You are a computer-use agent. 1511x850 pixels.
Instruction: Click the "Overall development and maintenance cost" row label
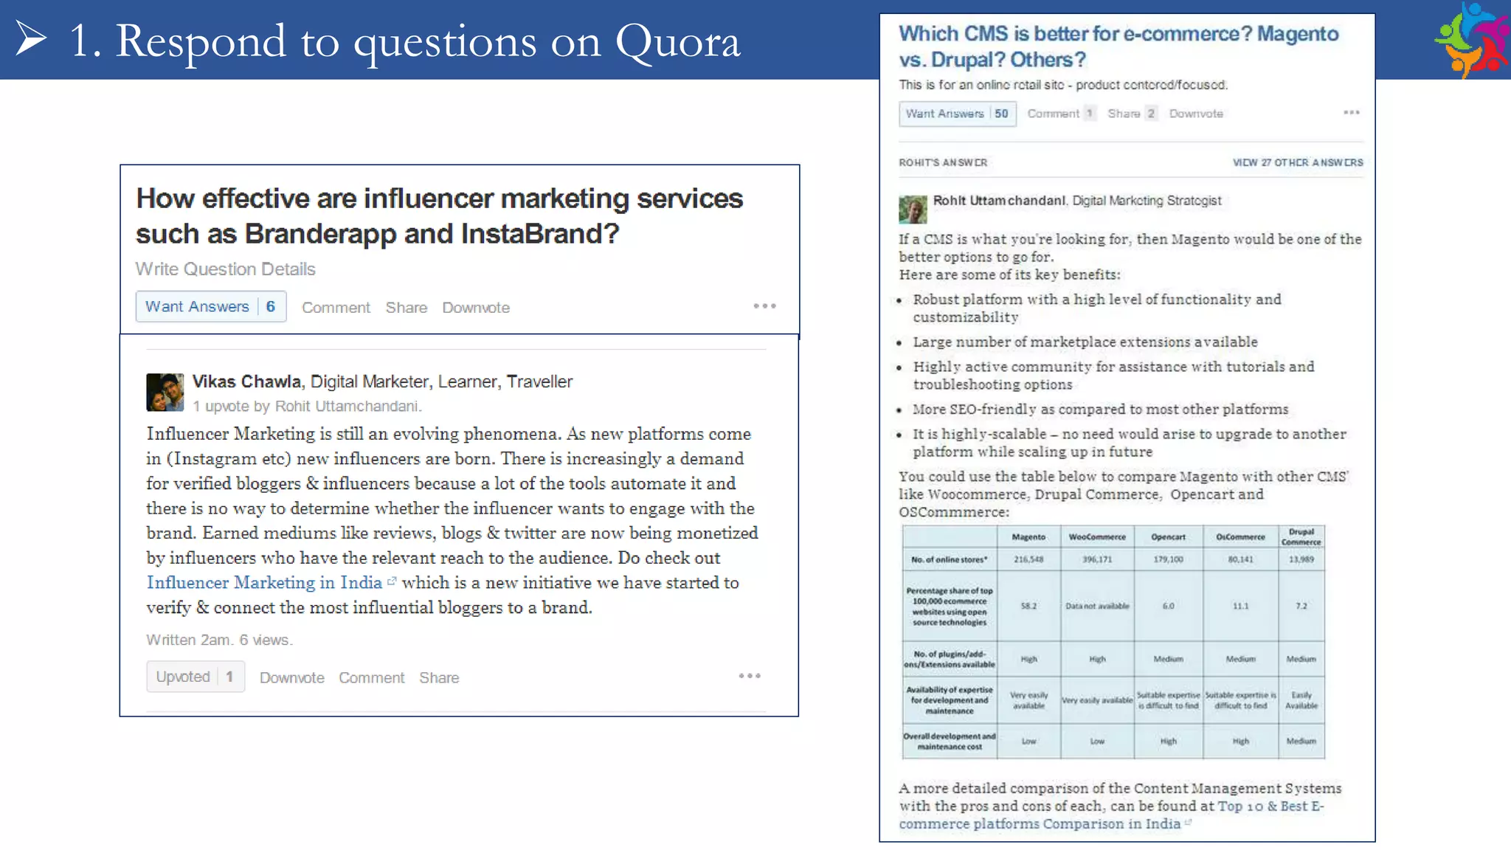[950, 742]
